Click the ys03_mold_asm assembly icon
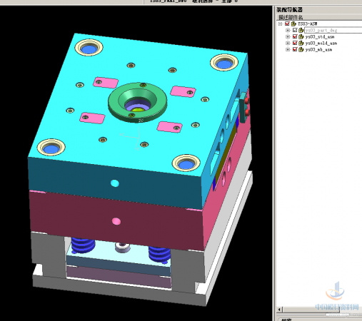The image size is (362, 321). pyautogui.click(x=301, y=43)
